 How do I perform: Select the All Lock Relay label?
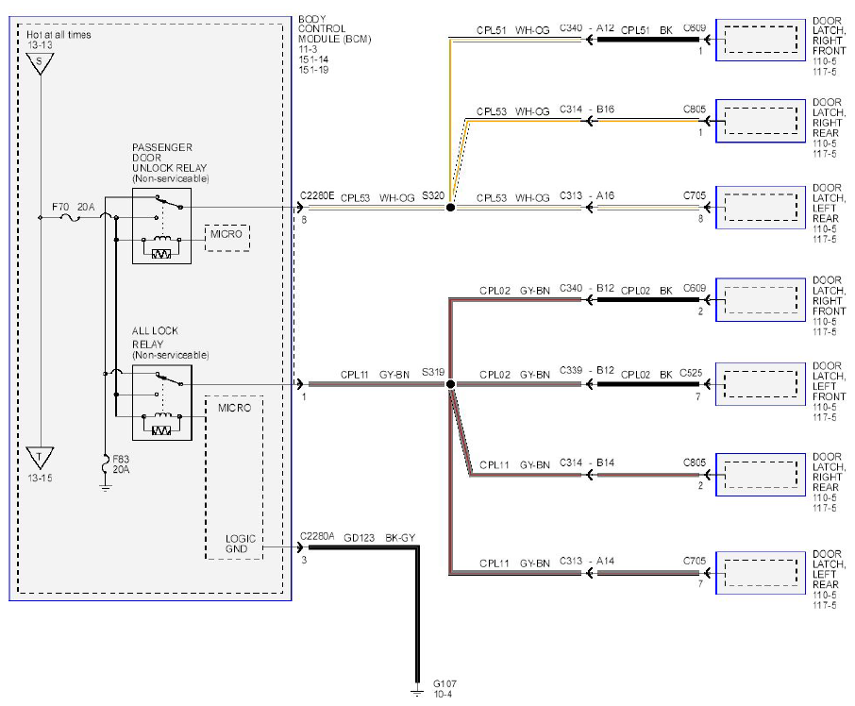tap(170, 343)
